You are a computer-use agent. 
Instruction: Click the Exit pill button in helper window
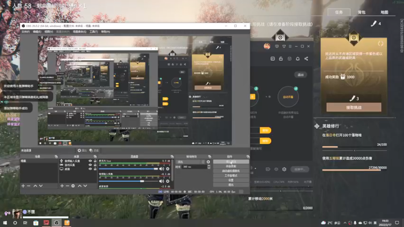click(x=300, y=75)
